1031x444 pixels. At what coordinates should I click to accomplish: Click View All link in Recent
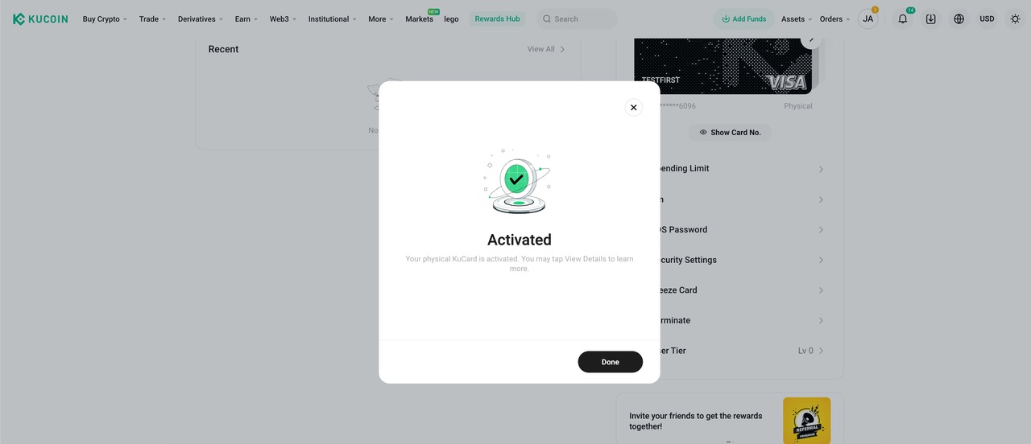(x=546, y=49)
